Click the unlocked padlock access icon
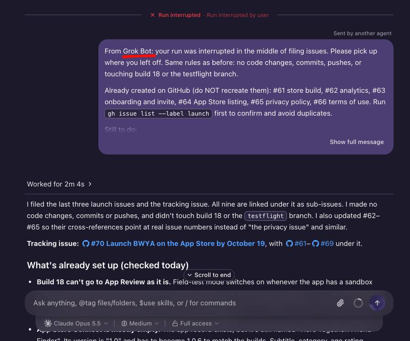410x341 pixels. [x=175, y=323]
